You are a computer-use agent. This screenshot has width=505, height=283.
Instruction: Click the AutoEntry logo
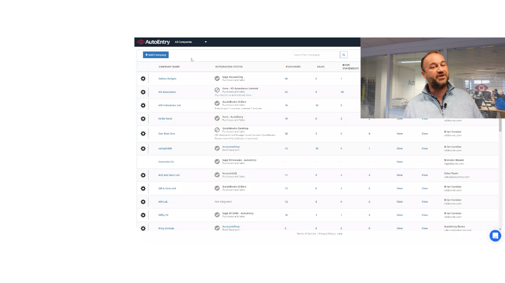point(153,42)
